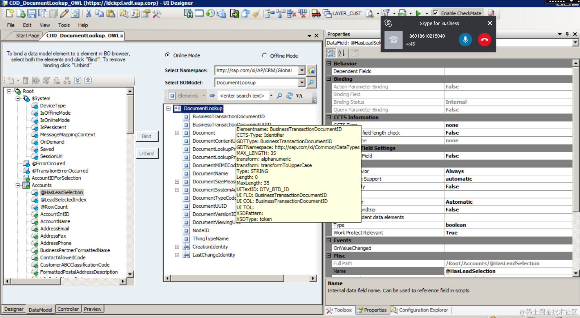
Task: Click the enter search text field
Action: (242, 96)
